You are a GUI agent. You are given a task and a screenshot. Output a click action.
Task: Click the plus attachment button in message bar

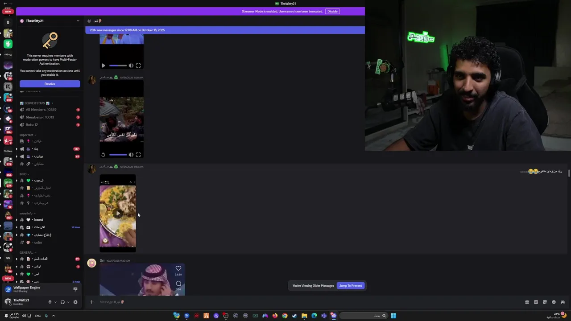coord(91,302)
